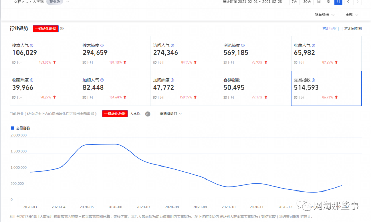The width and height of the screenshot is (371, 222).
Task: Click 2020-10 label on chart axis
Action: point(228,207)
